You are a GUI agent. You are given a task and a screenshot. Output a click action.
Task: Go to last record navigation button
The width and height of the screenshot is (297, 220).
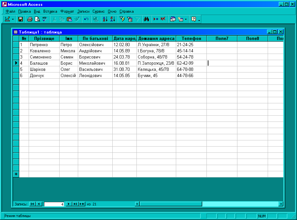(75, 204)
